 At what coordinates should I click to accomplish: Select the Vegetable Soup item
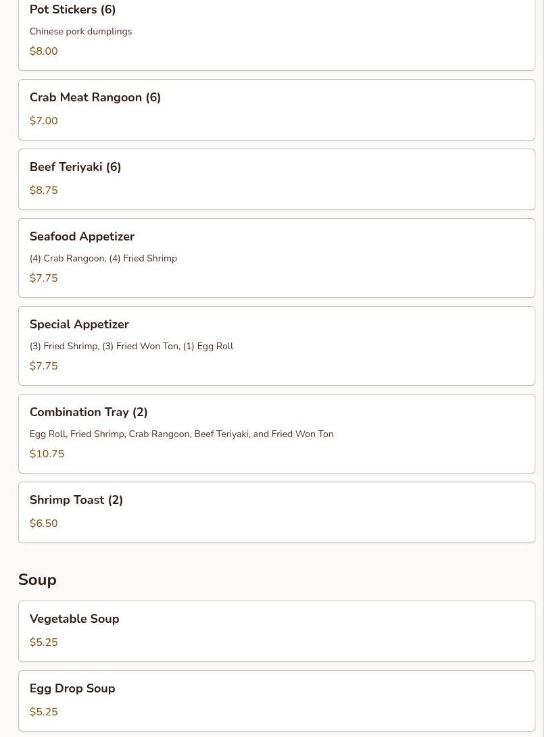click(276, 631)
